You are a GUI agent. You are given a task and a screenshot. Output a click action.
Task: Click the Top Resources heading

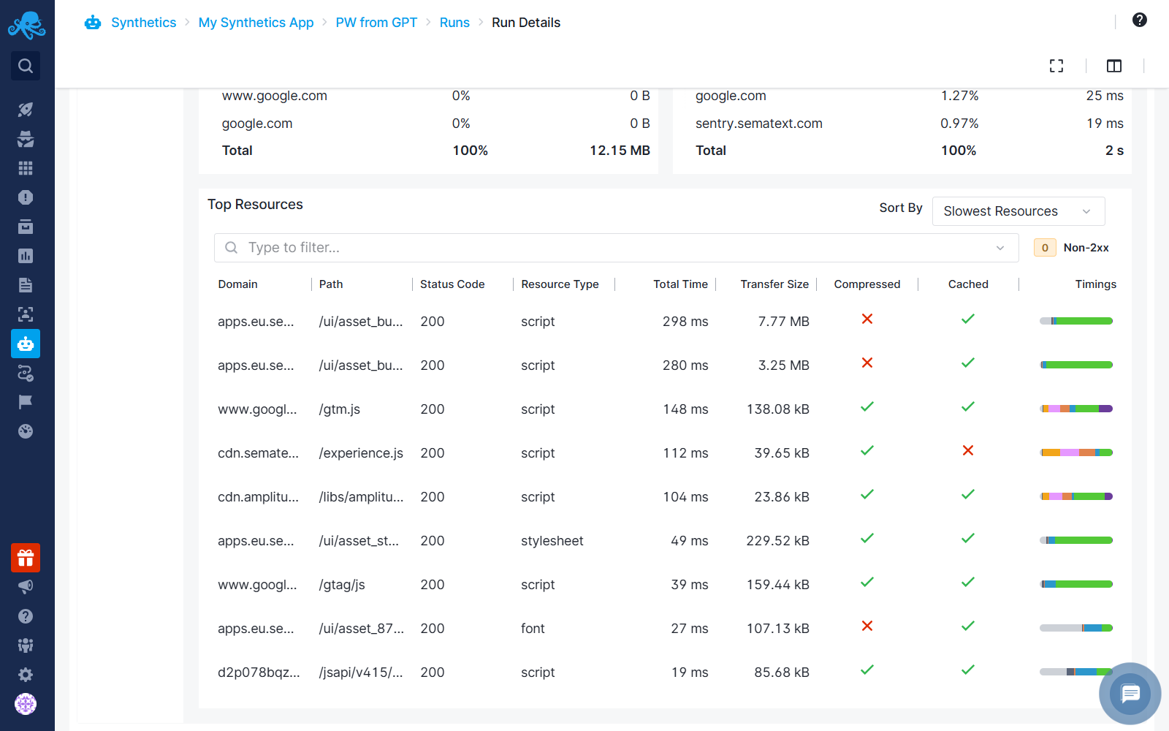click(255, 205)
